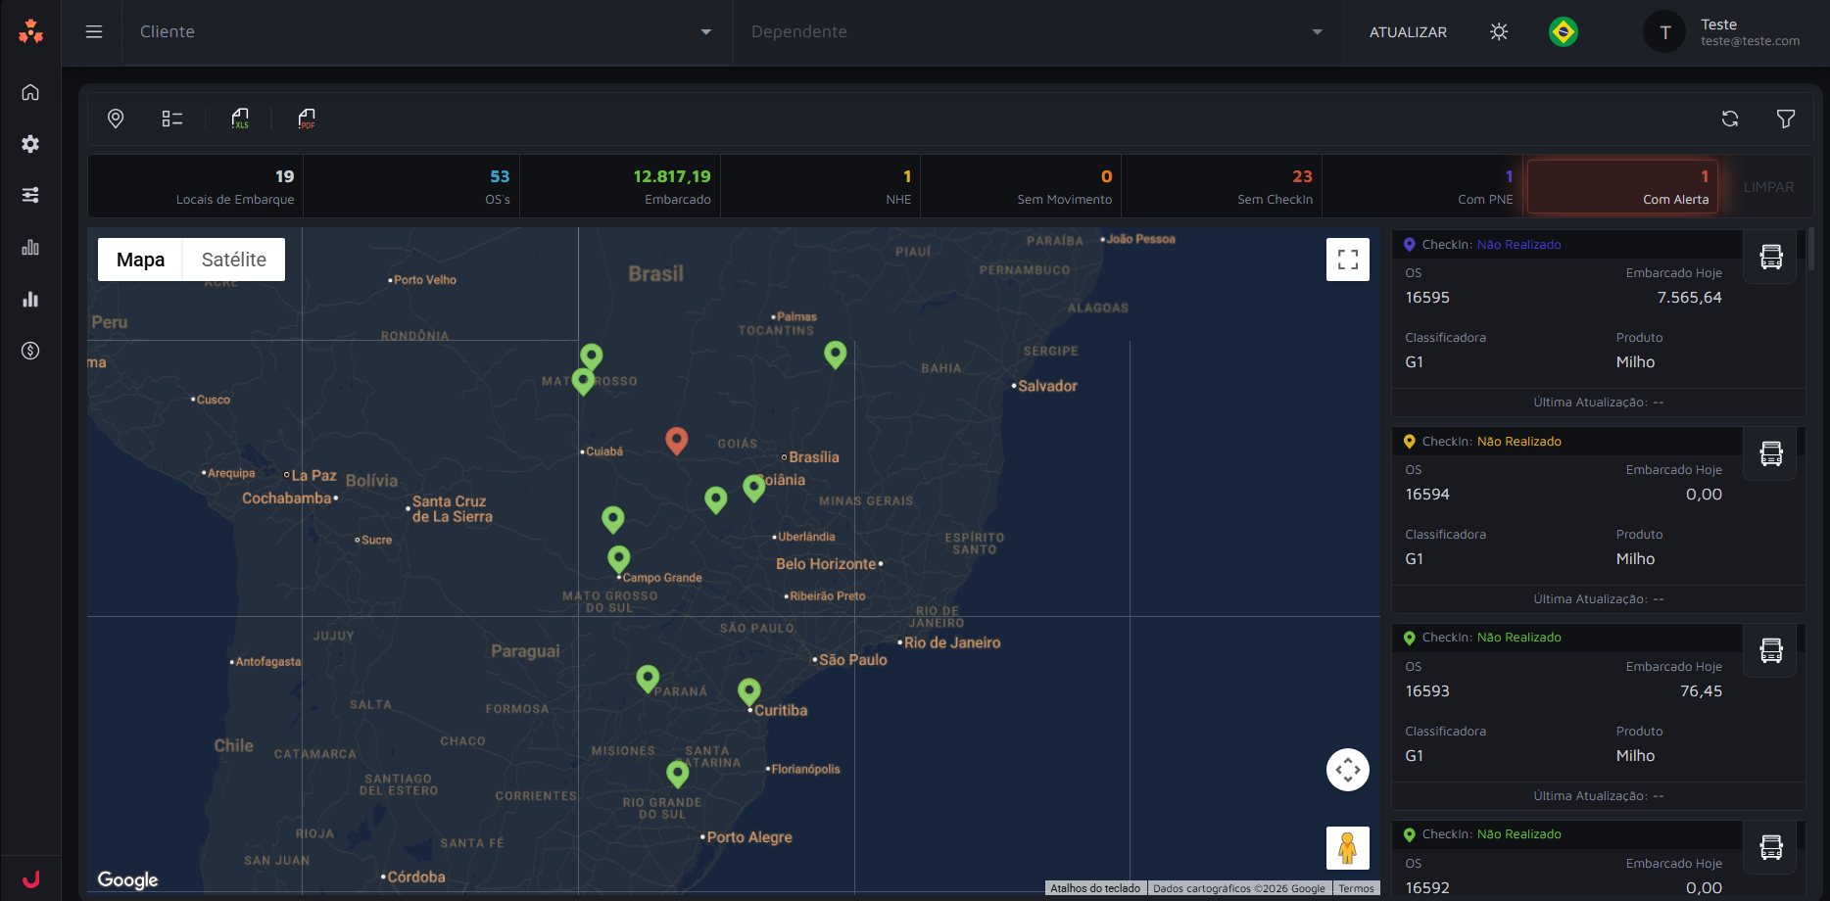Export data to XLS file
Image resolution: width=1830 pixels, height=901 pixels.
click(x=240, y=119)
